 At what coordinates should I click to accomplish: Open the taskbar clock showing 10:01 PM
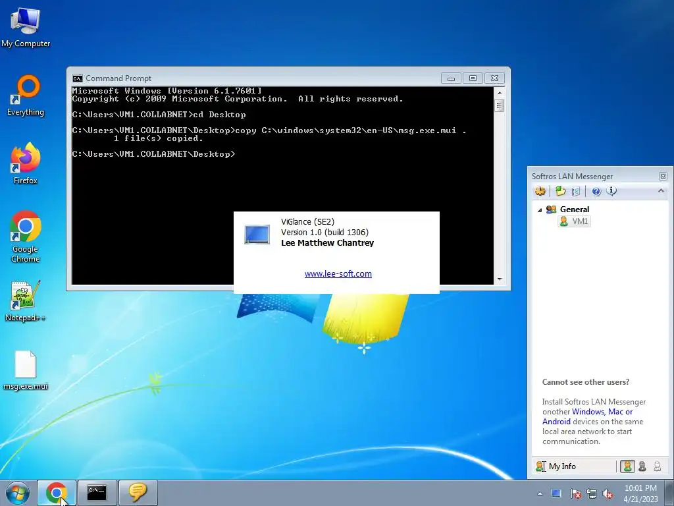pos(640,493)
